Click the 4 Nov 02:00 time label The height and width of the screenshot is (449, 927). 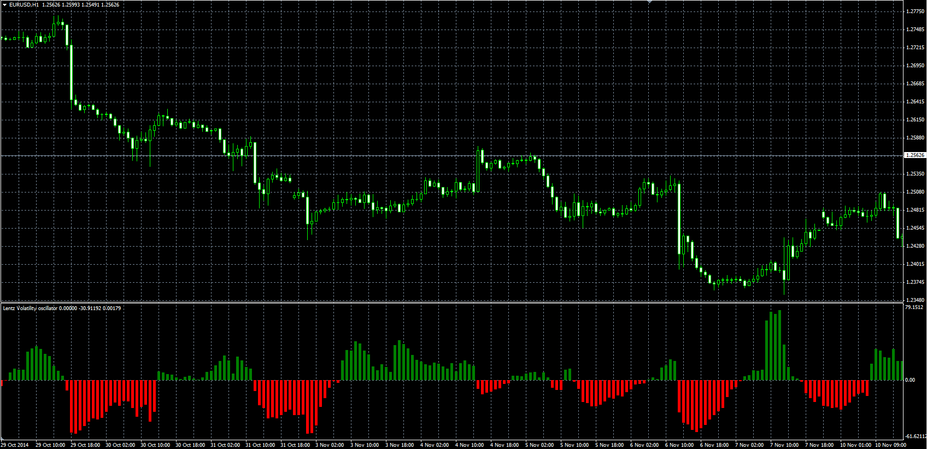click(x=435, y=445)
